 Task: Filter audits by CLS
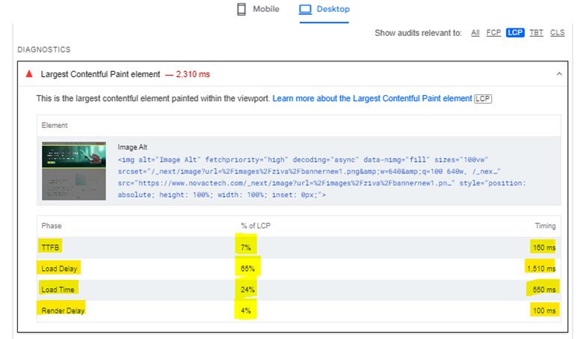coord(557,33)
